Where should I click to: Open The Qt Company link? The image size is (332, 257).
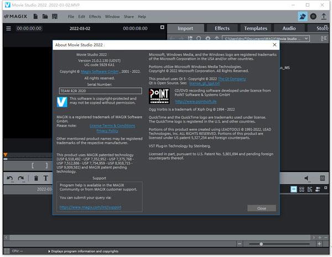click(232, 78)
